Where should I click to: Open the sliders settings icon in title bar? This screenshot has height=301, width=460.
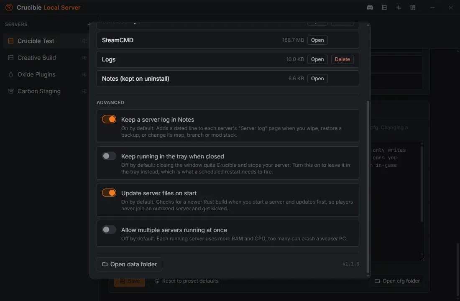399,8
